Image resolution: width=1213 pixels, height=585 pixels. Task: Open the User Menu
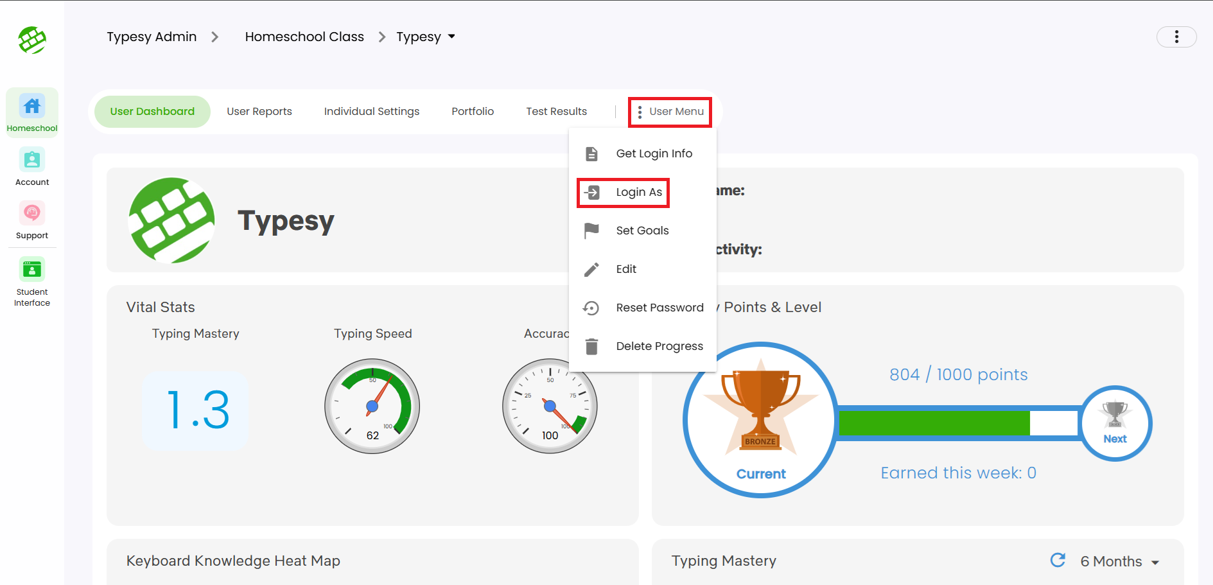click(x=670, y=112)
